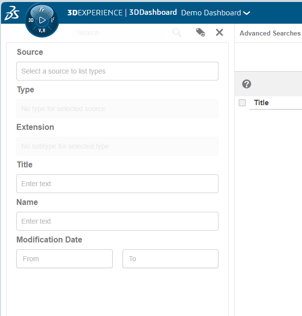Tick the select-all checkbox beside Title
Viewport: 302px width, 316px height.
tap(242, 103)
